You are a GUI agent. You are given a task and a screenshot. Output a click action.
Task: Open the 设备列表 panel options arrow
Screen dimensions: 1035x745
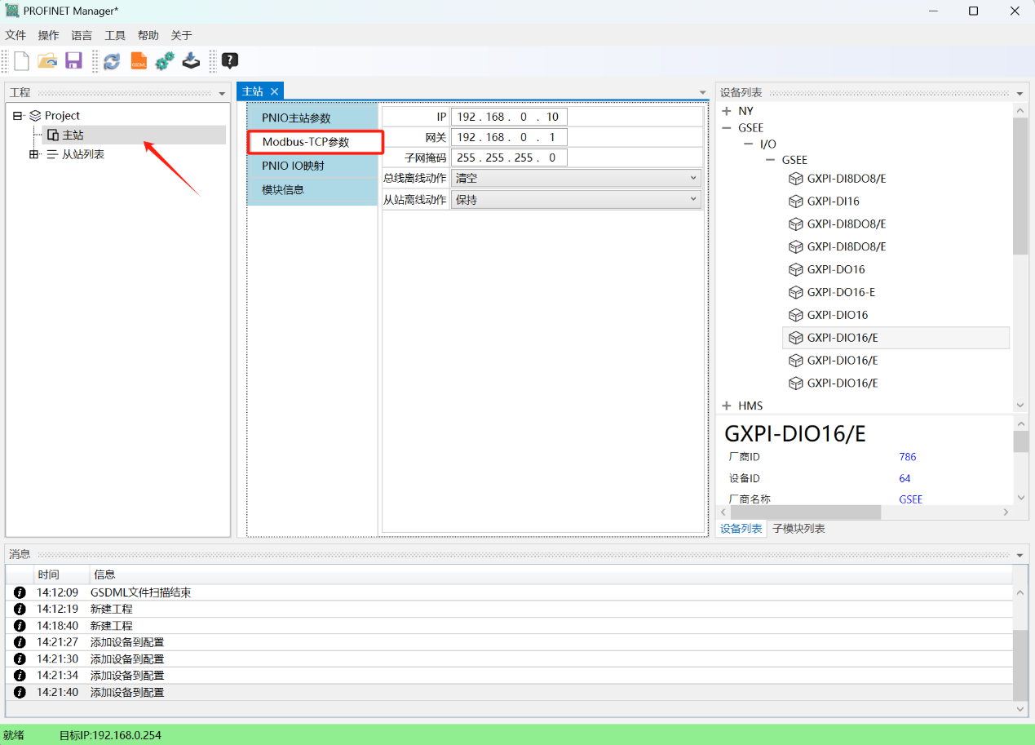point(1020,94)
